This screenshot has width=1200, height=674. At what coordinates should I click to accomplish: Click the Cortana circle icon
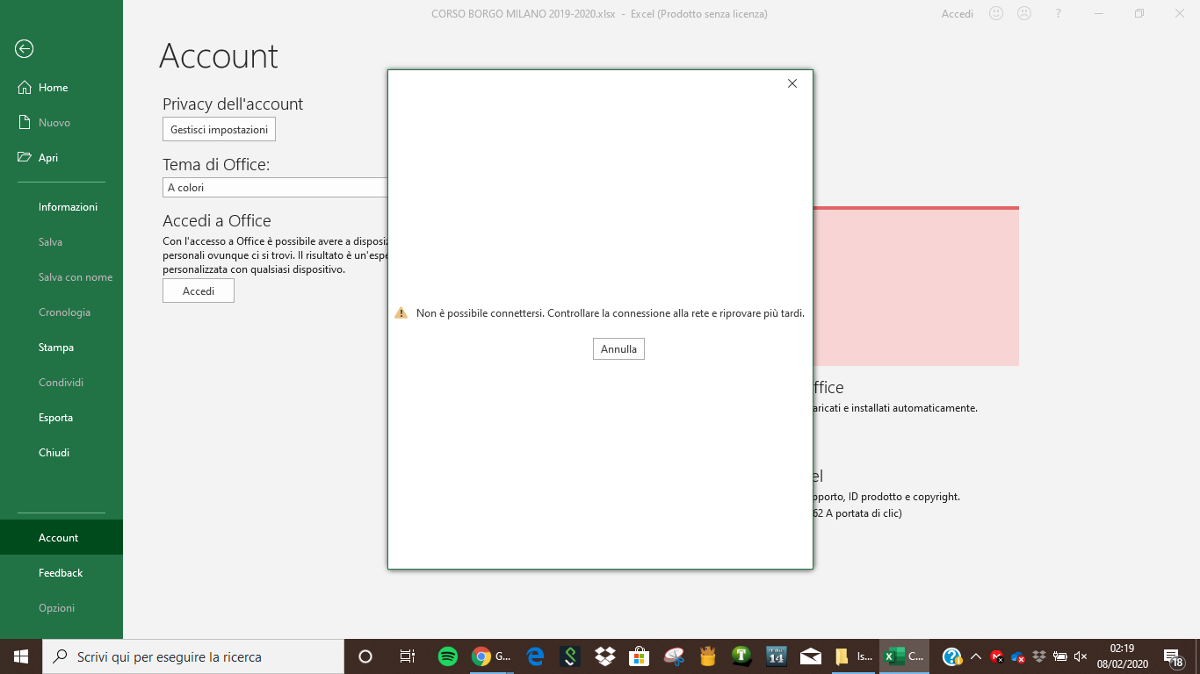[365, 656]
